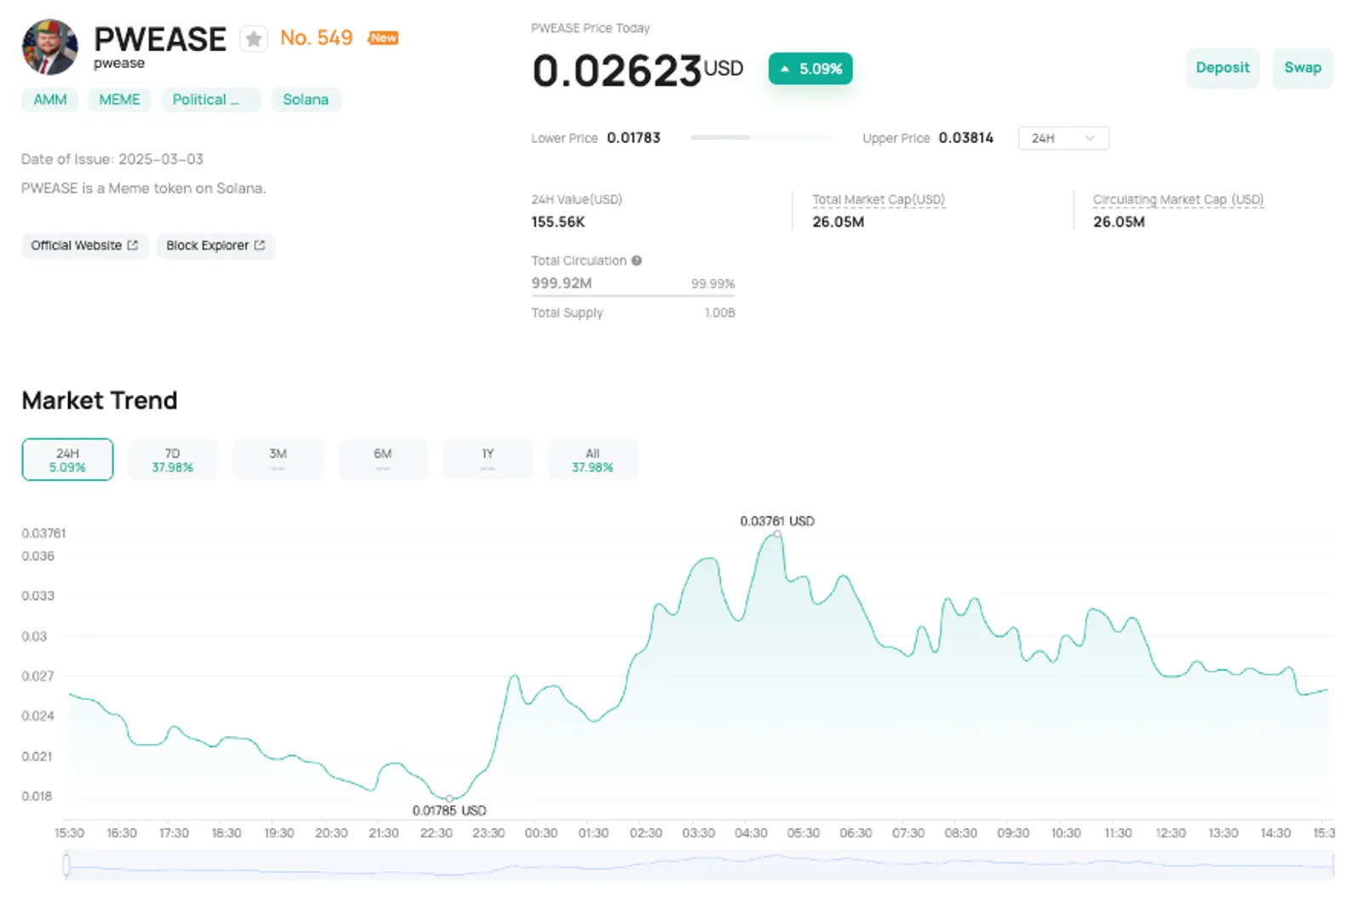Click the 155.56K 24H value

click(558, 222)
